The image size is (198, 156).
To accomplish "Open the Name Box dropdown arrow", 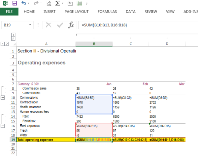I will 30,25.
